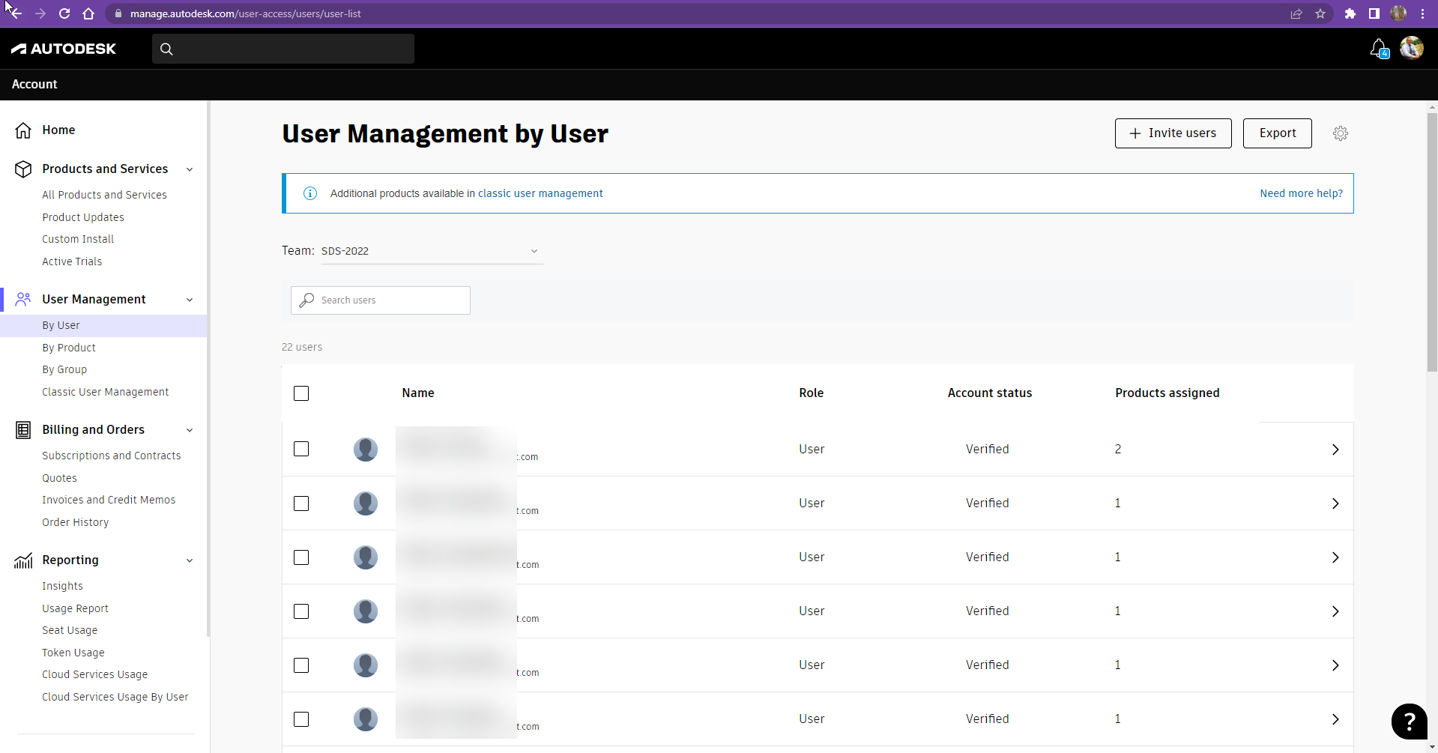Click the User Management people icon

(x=23, y=300)
